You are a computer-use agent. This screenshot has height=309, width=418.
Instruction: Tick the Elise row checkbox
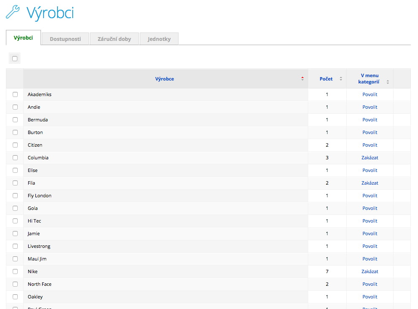click(x=15, y=170)
